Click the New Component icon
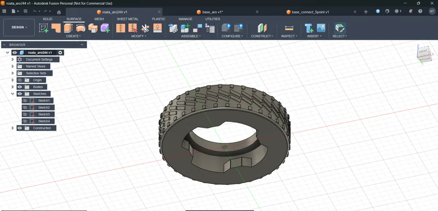Viewport: 438px width, 211px height. [185, 28]
